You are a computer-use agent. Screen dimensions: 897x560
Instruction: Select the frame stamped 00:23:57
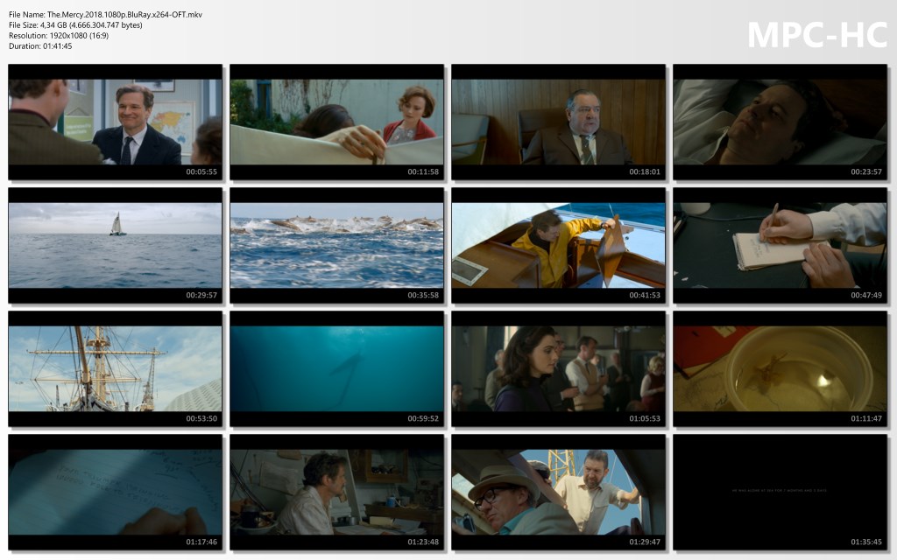pyautogui.click(x=780, y=122)
